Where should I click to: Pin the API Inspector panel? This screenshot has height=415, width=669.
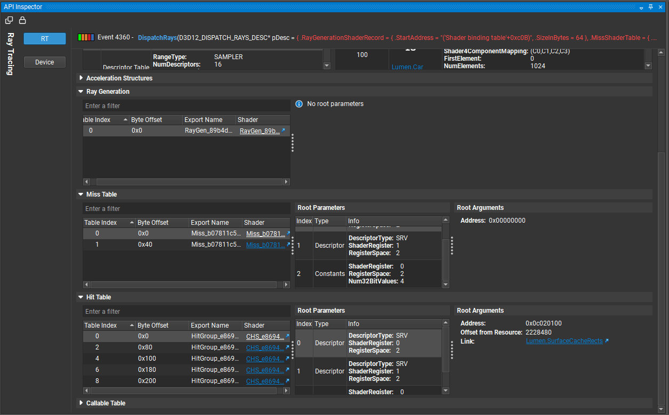pyautogui.click(x=650, y=7)
